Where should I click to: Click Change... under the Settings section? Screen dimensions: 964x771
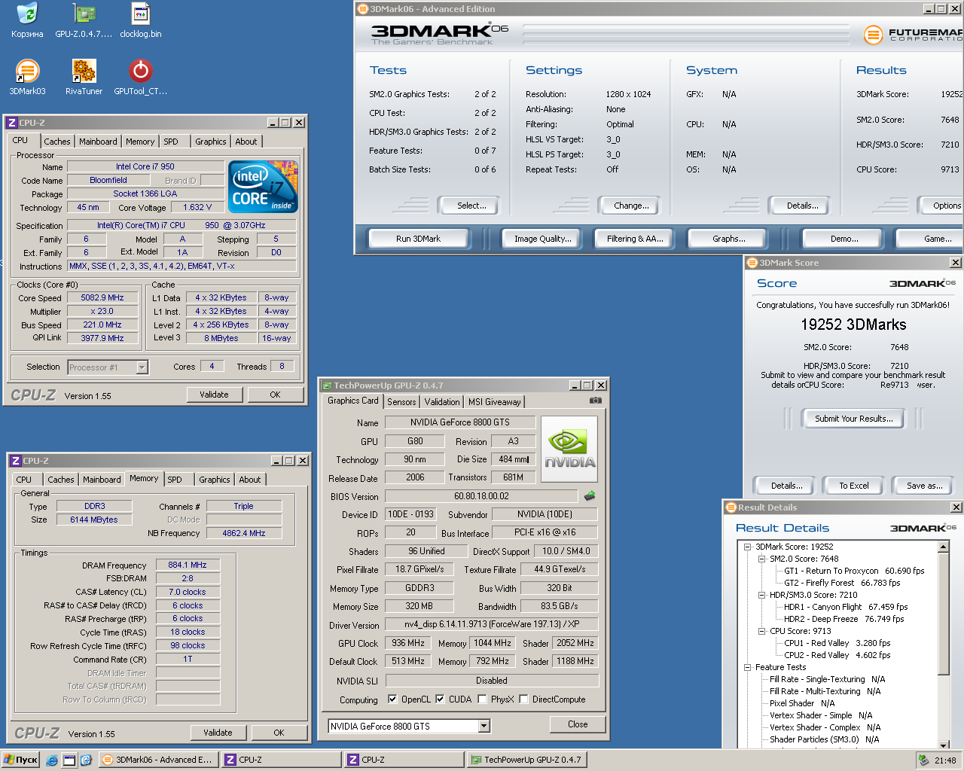click(631, 206)
